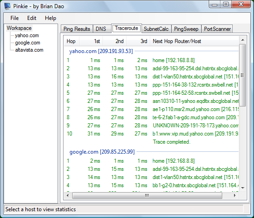Select hop row UNKNOWN-209-191-78-173.yahoo.com
254x218 pixels.
[x=151, y=126]
